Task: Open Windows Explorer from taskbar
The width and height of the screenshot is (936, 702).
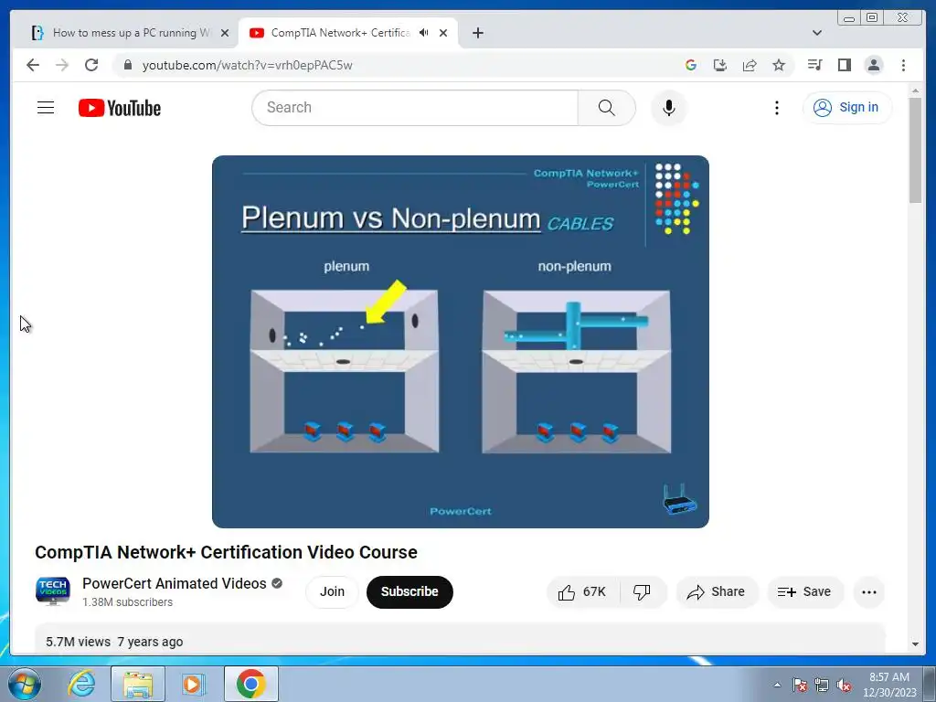Action: (138, 684)
